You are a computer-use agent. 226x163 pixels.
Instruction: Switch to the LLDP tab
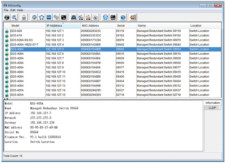point(212,108)
